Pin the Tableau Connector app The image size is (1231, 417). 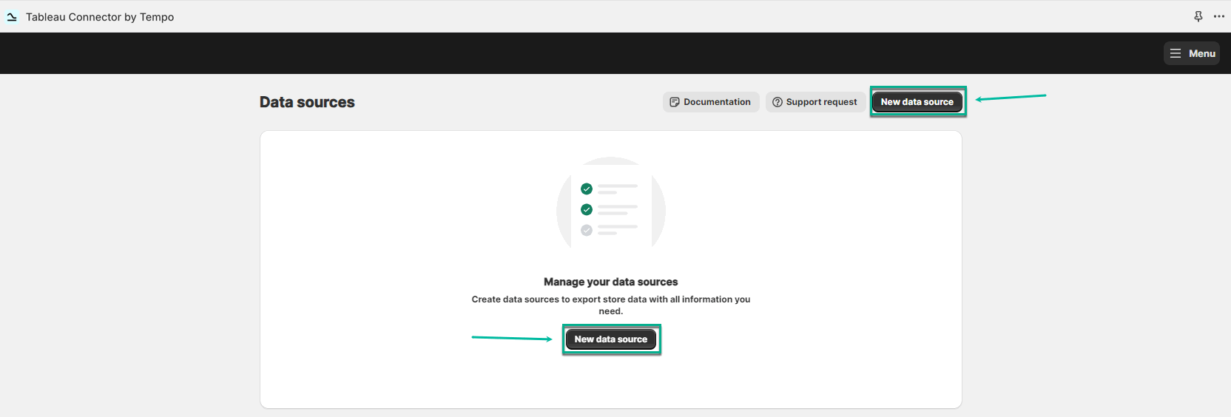coord(1198,16)
